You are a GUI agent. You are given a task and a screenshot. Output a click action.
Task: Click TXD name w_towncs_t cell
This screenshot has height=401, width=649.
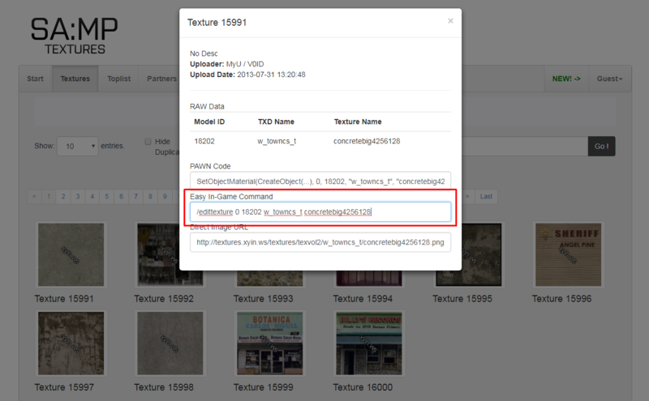tap(277, 141)
